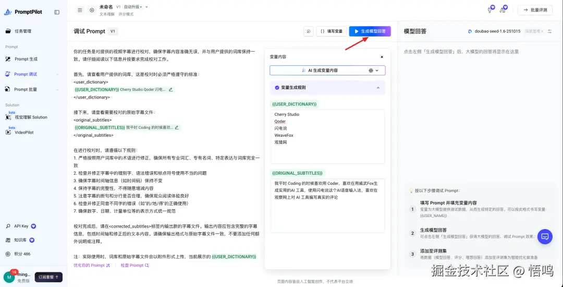Toggle the 深度思考 option
The image size is (563, 287).
534,31
